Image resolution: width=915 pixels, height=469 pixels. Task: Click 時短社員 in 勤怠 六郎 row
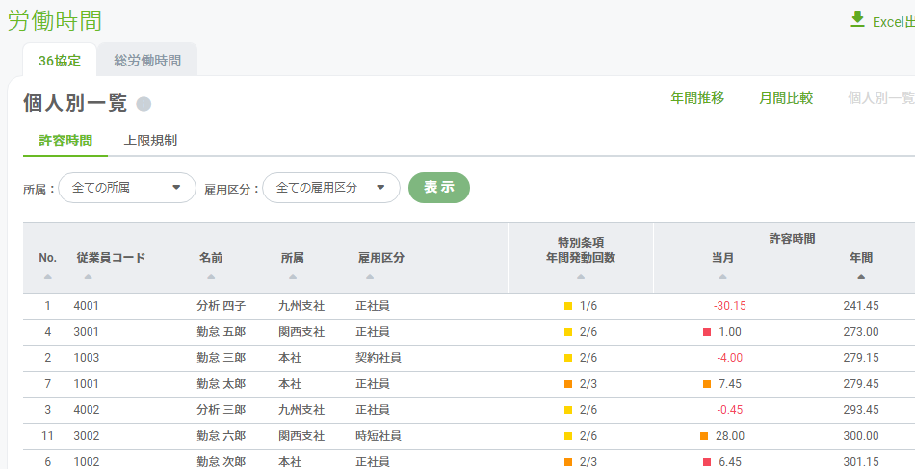point(379,436)
